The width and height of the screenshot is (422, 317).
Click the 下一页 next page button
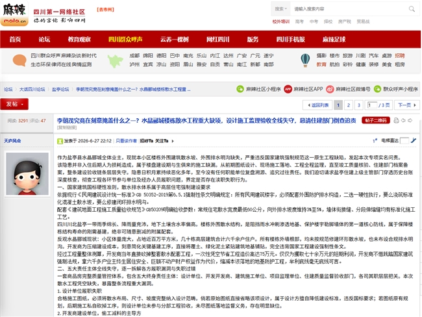pyautogui.click(x=407, y=105)
